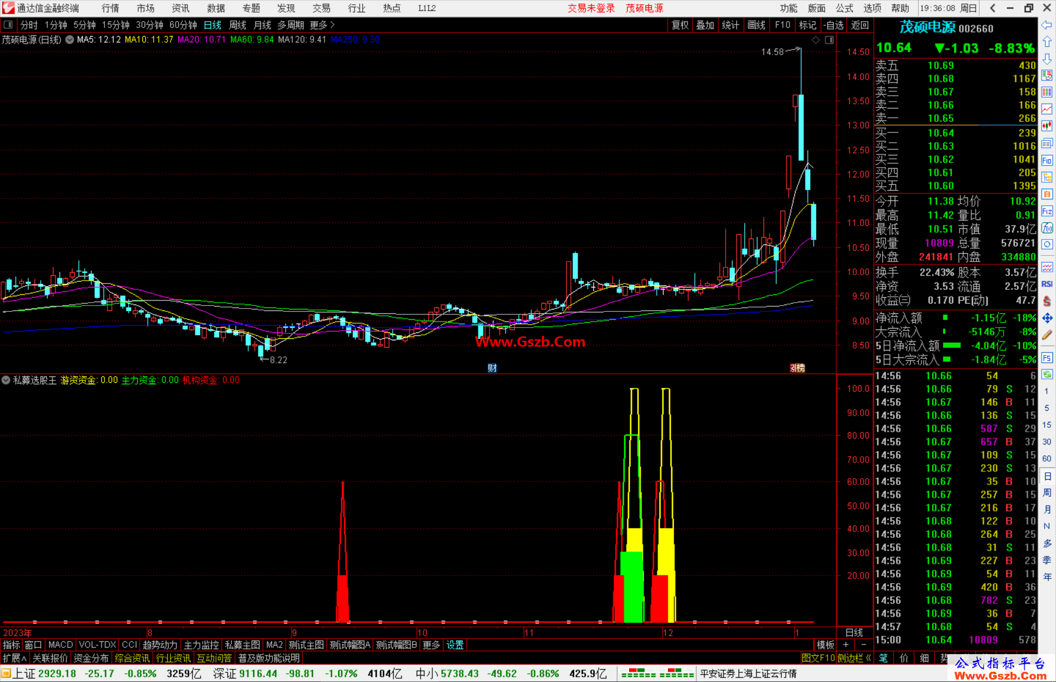Open the intraday line chart icon in sidebar
This screenshot has width=1056, height=682.
[1047, 110]
